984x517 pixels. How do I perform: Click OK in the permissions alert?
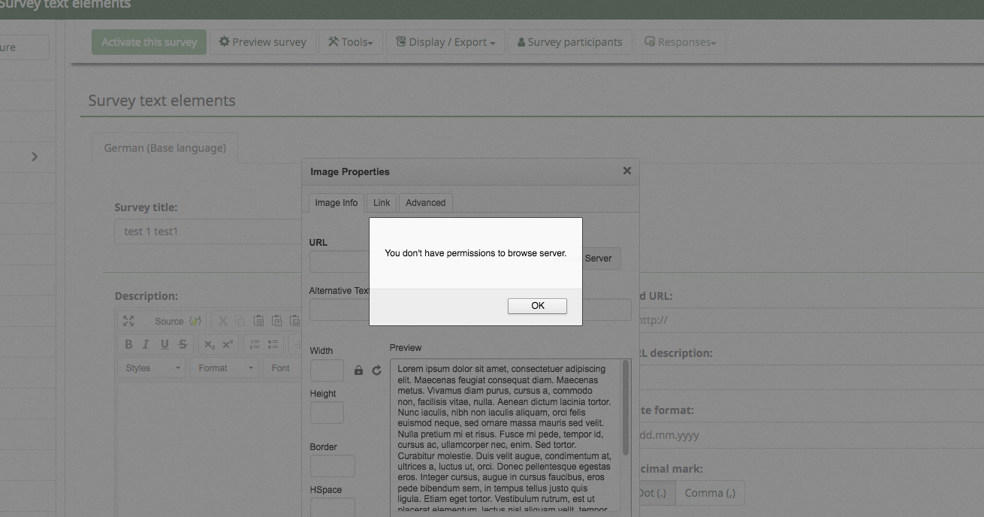coord(537,306)
